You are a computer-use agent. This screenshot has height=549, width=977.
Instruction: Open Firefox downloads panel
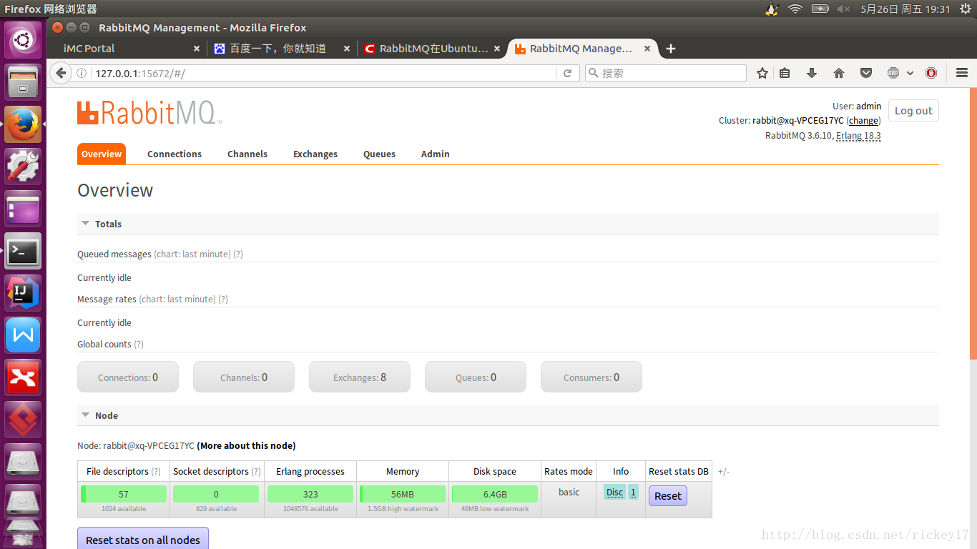pyautogui.click(x=812, y=73)
